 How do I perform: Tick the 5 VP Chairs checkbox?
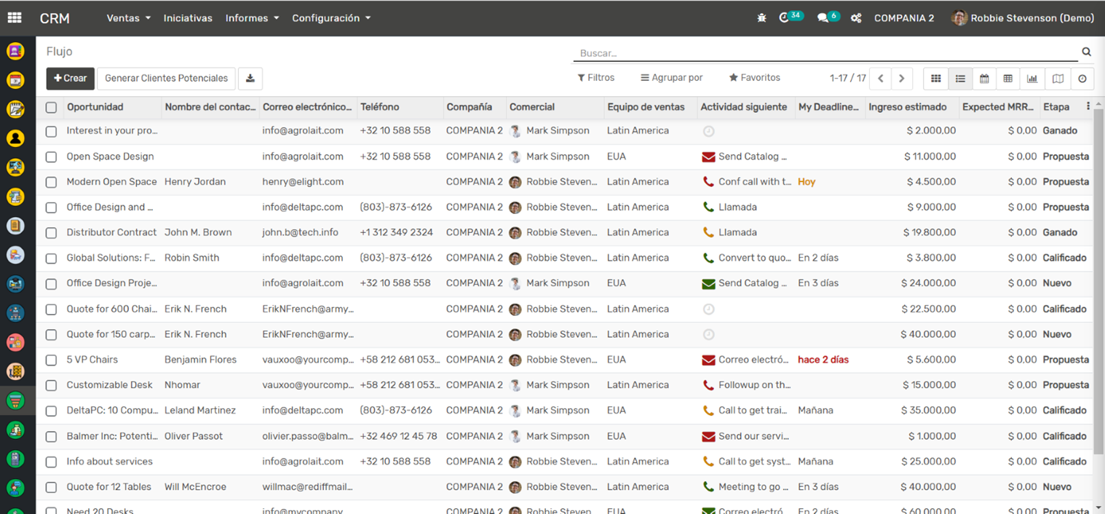click(51, 360)
